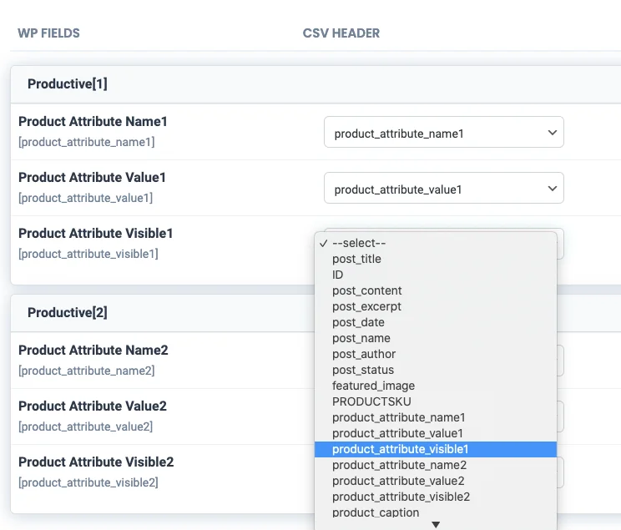The width and height of the screenshot is (621, 530).
Task: Choose post_excerpt option
Action: [366, 306]
